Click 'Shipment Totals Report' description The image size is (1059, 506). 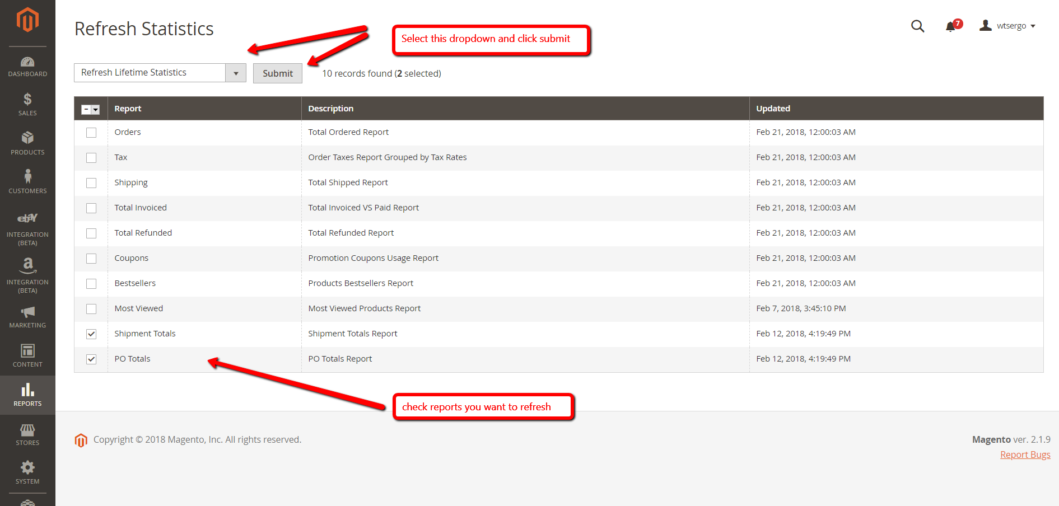click(x=353, y=334)
